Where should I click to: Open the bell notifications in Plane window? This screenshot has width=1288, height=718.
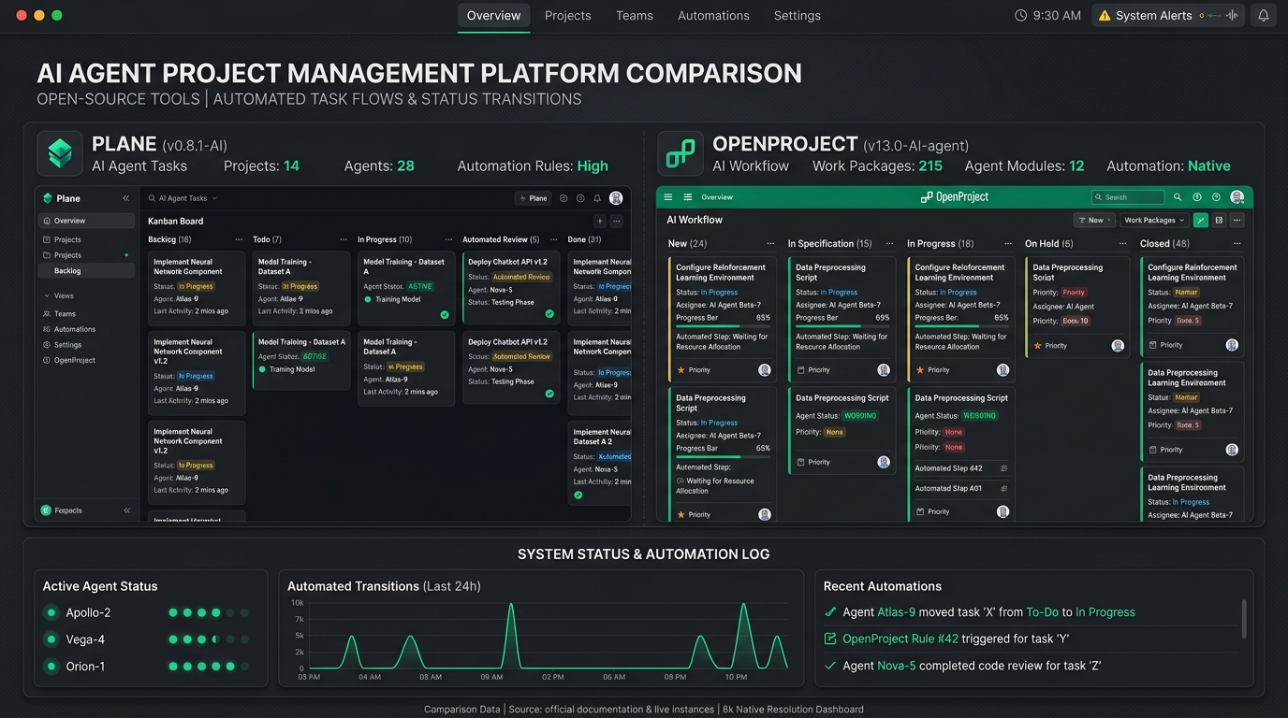(x=597, y=198)
